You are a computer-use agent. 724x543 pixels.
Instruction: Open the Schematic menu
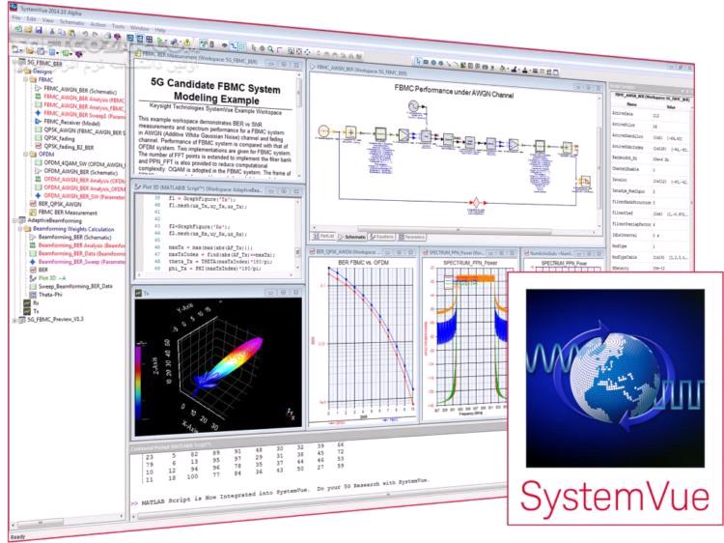point(72,22)
